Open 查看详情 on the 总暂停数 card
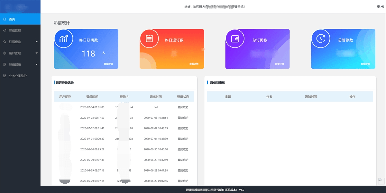Screen dimensions: 386x193 point(365,64)
